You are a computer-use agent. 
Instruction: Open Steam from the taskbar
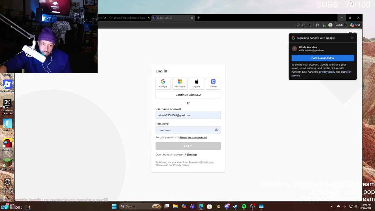235,206
